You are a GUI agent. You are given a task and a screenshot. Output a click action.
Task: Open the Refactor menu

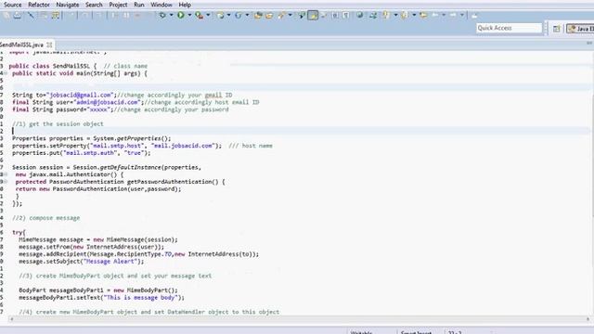click(39, 5)
